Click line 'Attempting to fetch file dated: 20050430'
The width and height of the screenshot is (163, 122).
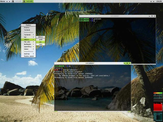tap(73, 78)
